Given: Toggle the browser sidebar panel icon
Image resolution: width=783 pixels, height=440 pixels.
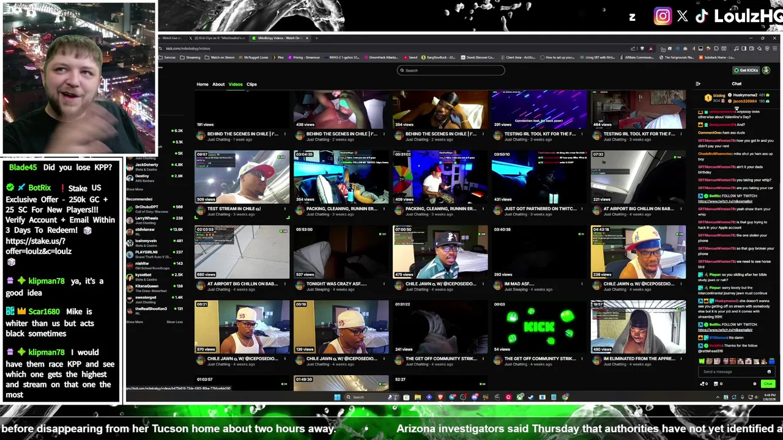Looking at the screenshot, I should [744, 48].
